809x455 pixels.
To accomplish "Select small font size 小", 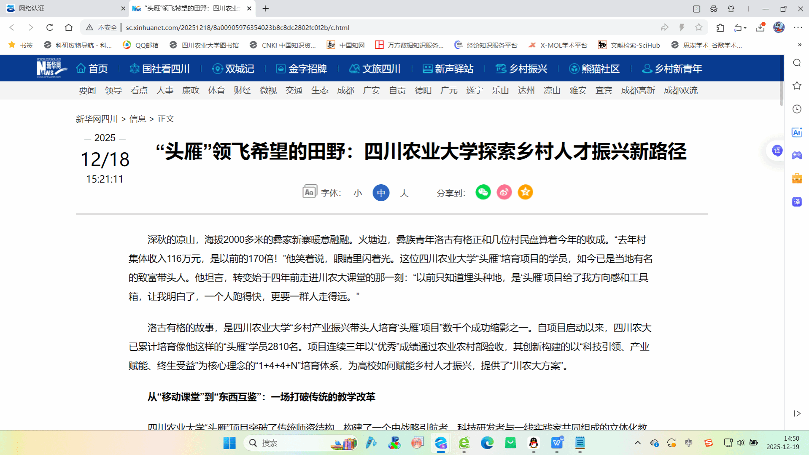I will (x=358, y=193).
